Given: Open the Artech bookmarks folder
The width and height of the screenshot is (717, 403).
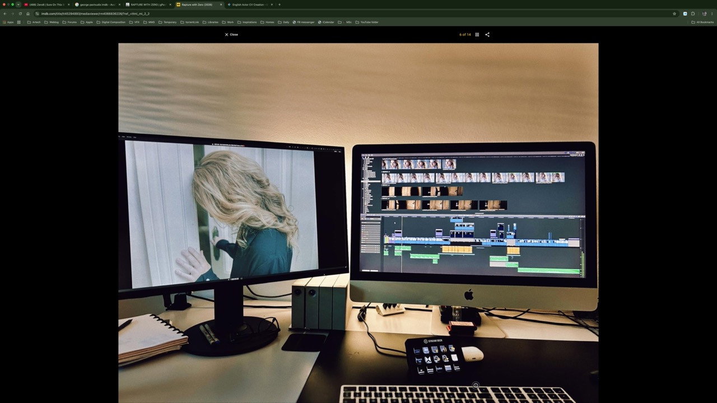Looking at the screenshot, I should tap(34, 22).
